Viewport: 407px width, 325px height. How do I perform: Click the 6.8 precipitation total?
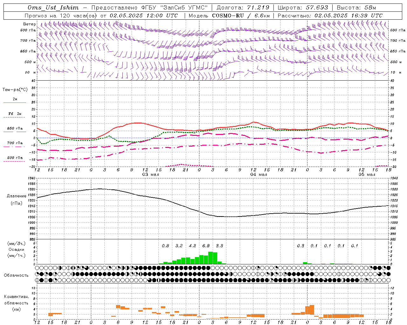point(206,246)
